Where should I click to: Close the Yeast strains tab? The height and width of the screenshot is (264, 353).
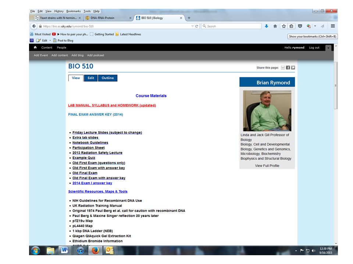click(80, 18)
